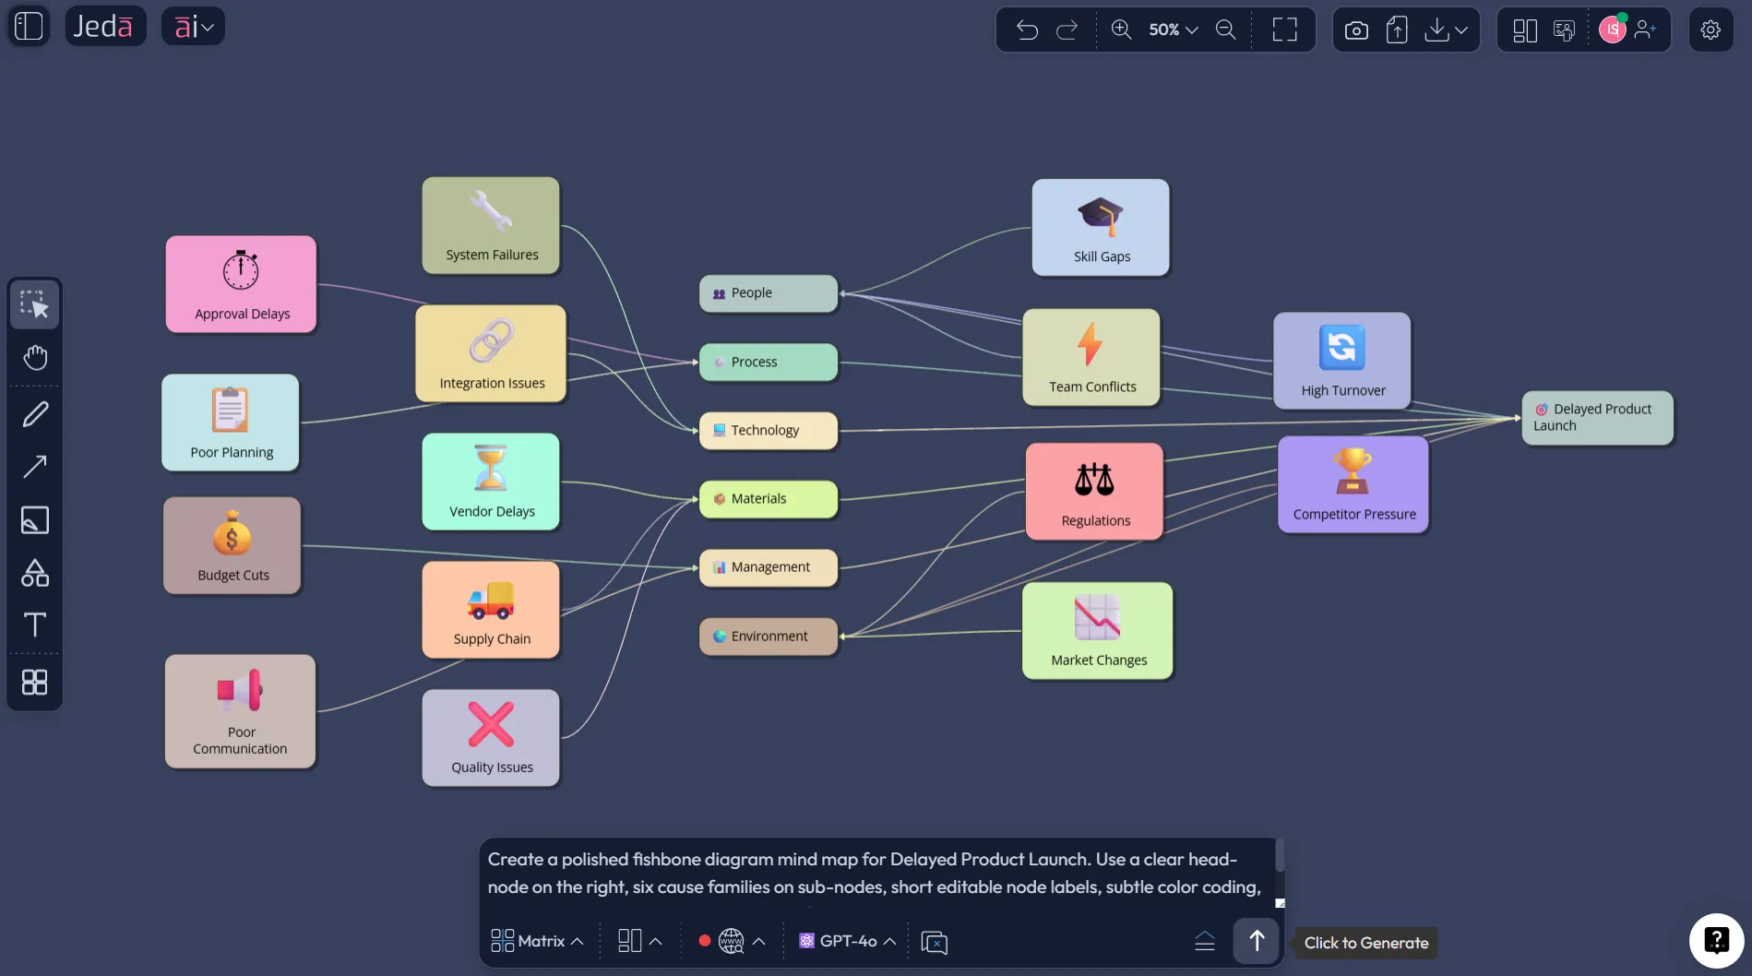
Task: Click the Zoom in magnifier
Action: click(x=1121, y=30)
